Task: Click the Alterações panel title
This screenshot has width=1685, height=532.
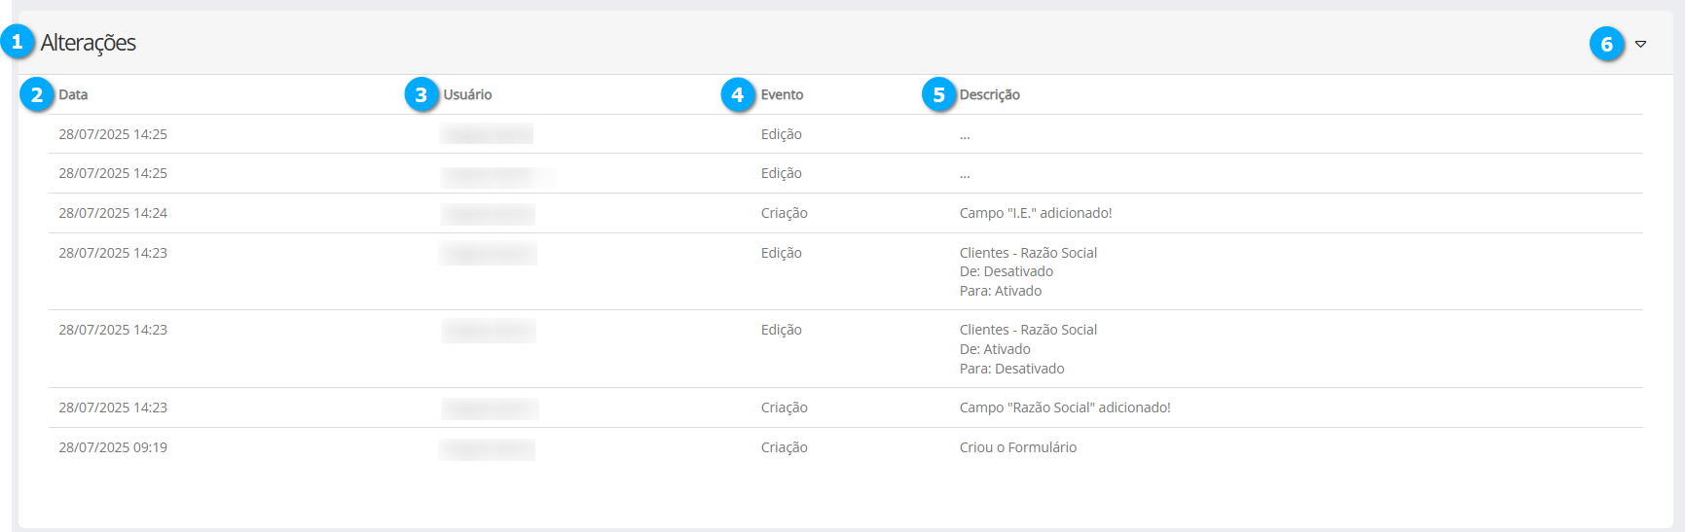Action: [89, 43]
